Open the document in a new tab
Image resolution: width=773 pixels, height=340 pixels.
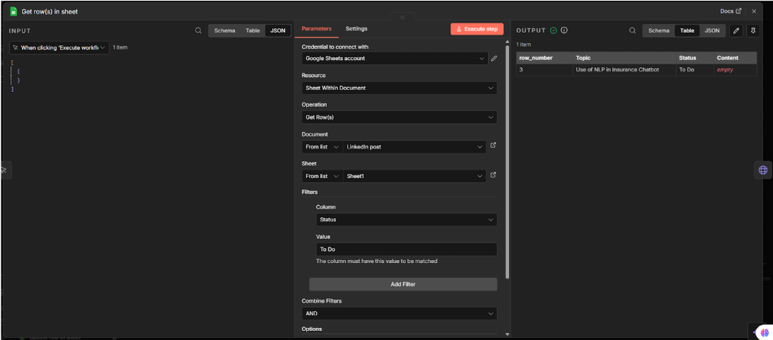pyautogui.click(x=493, y=146)
